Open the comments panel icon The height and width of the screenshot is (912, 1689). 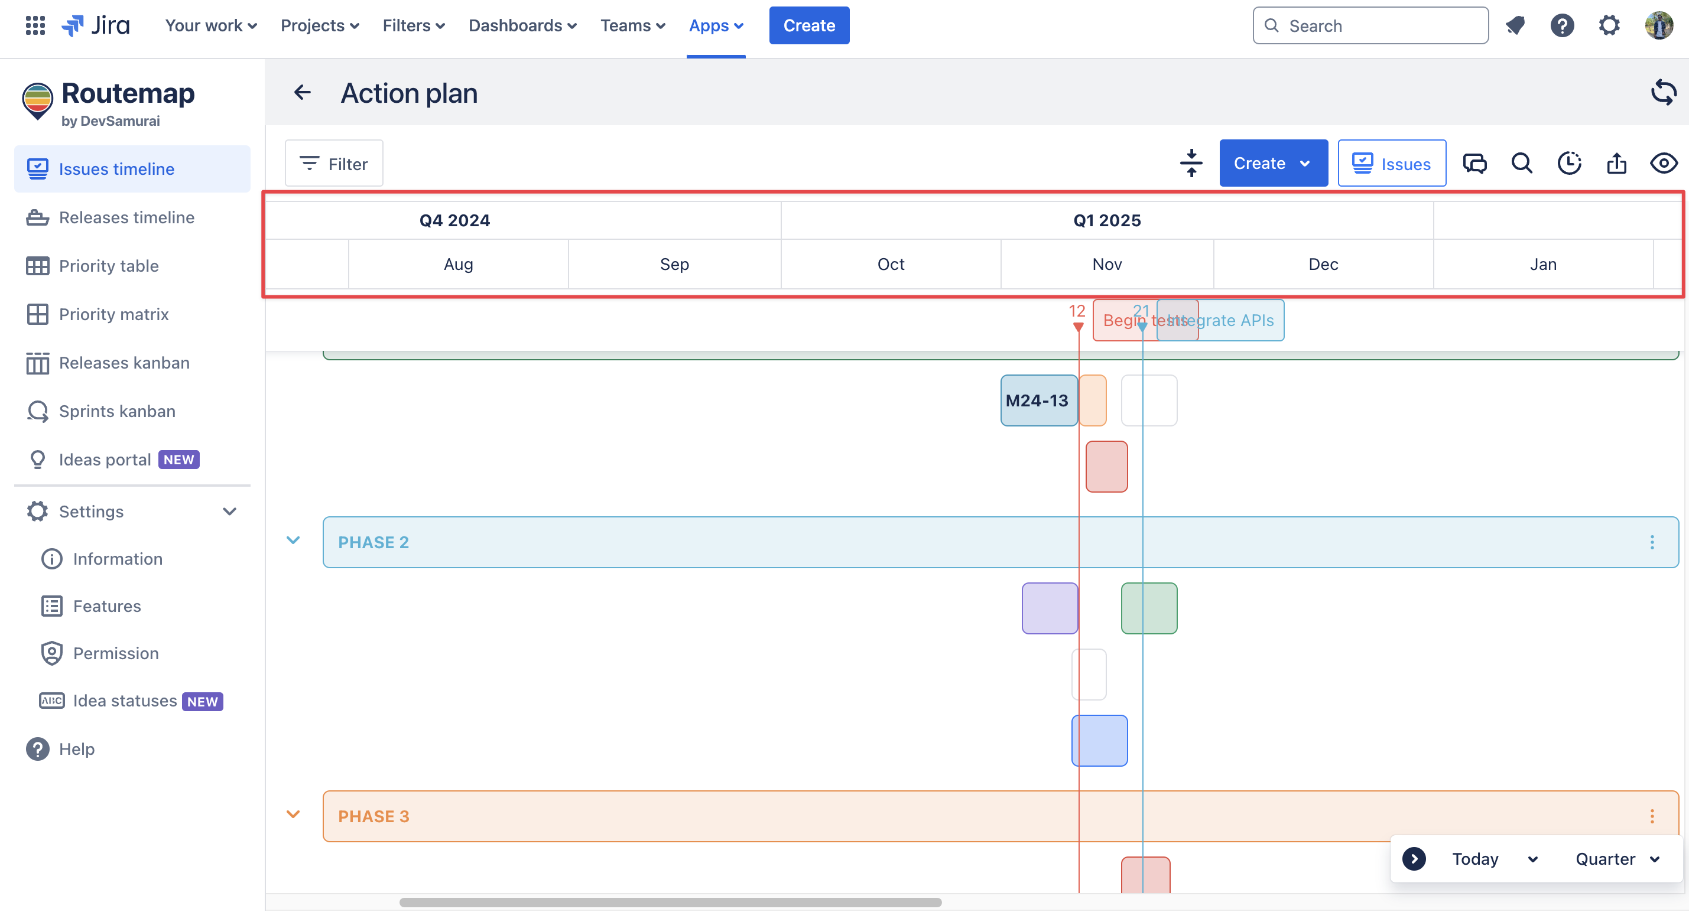tap(1474, 163)
